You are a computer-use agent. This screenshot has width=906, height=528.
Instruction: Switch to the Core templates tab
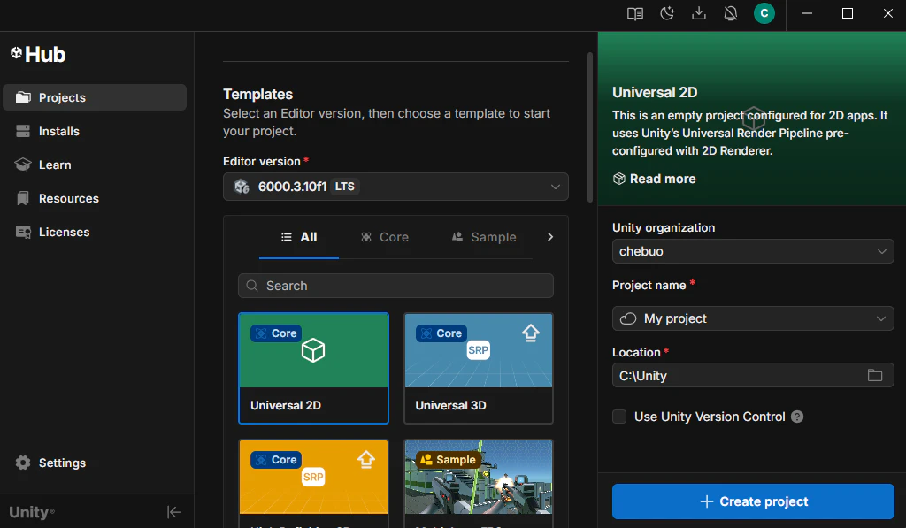coord(385,237)
